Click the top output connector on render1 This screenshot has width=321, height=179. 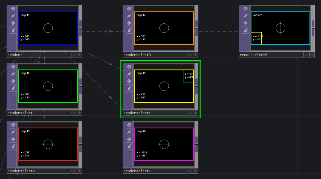point(81,24)
